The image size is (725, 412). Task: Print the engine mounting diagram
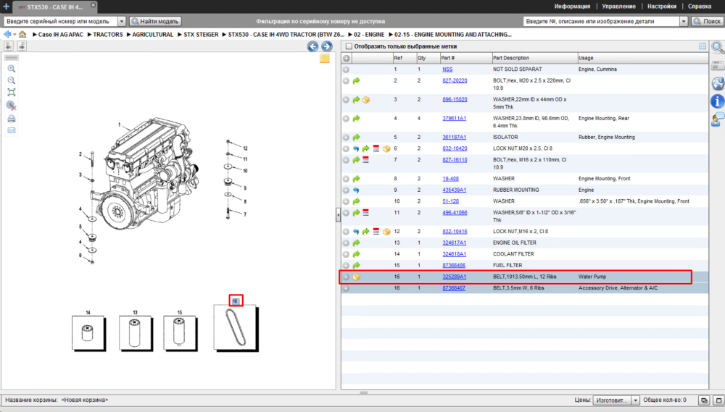tap(12, 119)
